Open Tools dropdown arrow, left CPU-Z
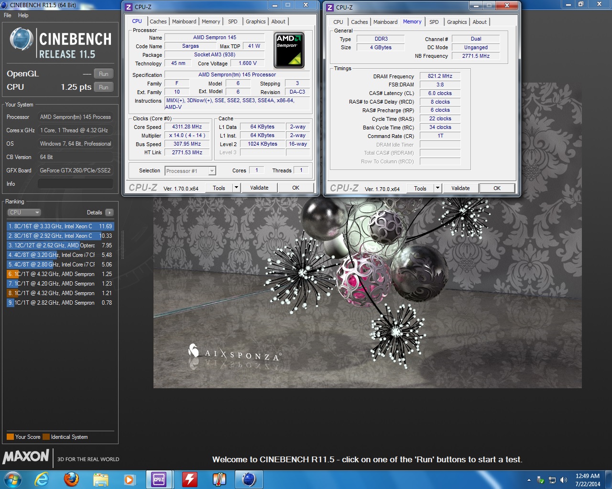Viewport: 612px width, 489px height. pos(236,188)
